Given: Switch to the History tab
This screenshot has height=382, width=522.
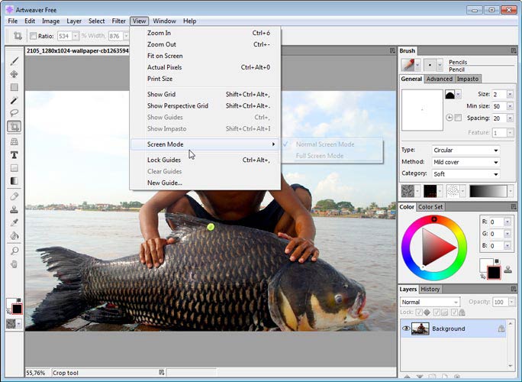Looking at the screenshot, I should [430, 289].
